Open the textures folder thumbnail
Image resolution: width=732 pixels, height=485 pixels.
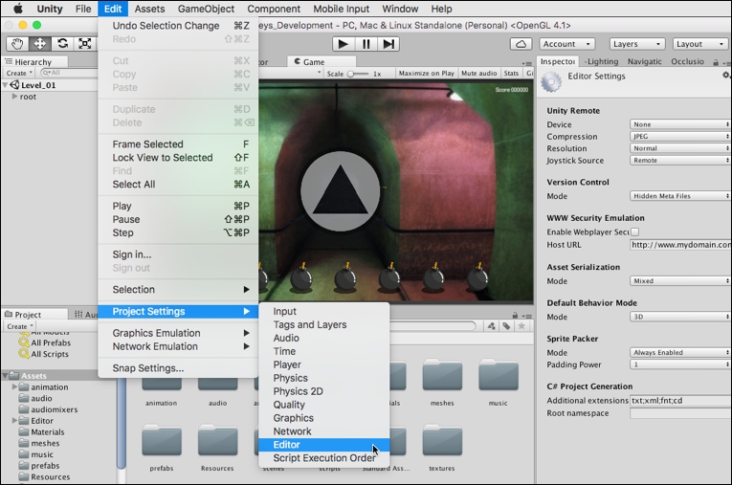point(442,440)
